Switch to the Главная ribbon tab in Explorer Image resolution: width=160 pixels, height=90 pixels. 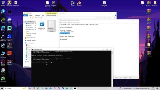30,15
